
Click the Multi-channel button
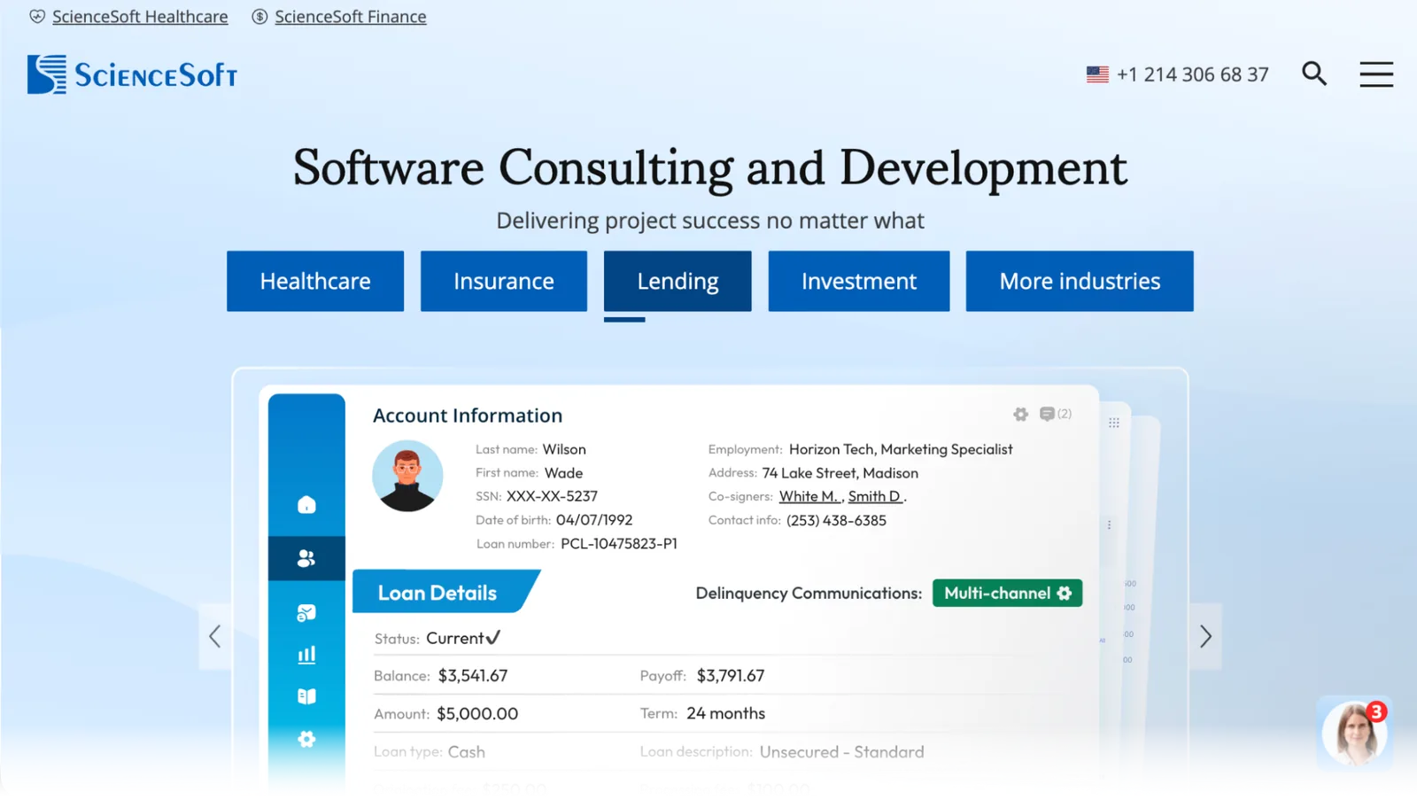coord(1008,593)
